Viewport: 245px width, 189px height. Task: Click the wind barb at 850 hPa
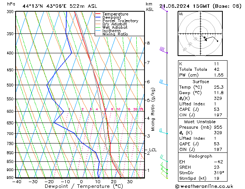click(164, 159)
